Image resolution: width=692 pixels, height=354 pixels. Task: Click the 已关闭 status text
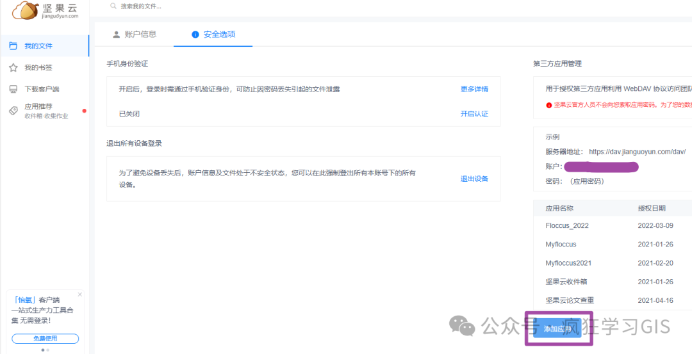coord(129,114)
